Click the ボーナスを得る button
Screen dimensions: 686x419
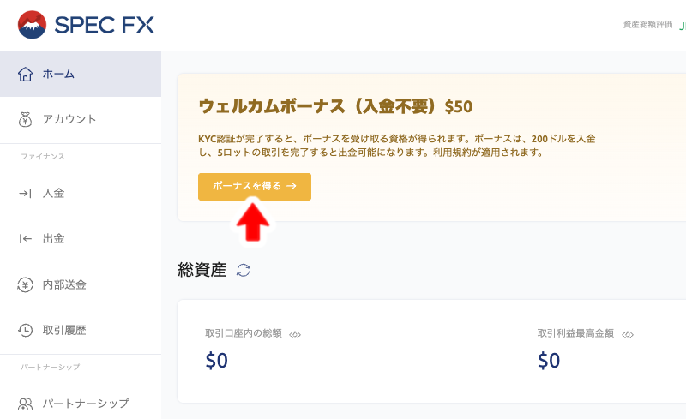coord(254,186)
